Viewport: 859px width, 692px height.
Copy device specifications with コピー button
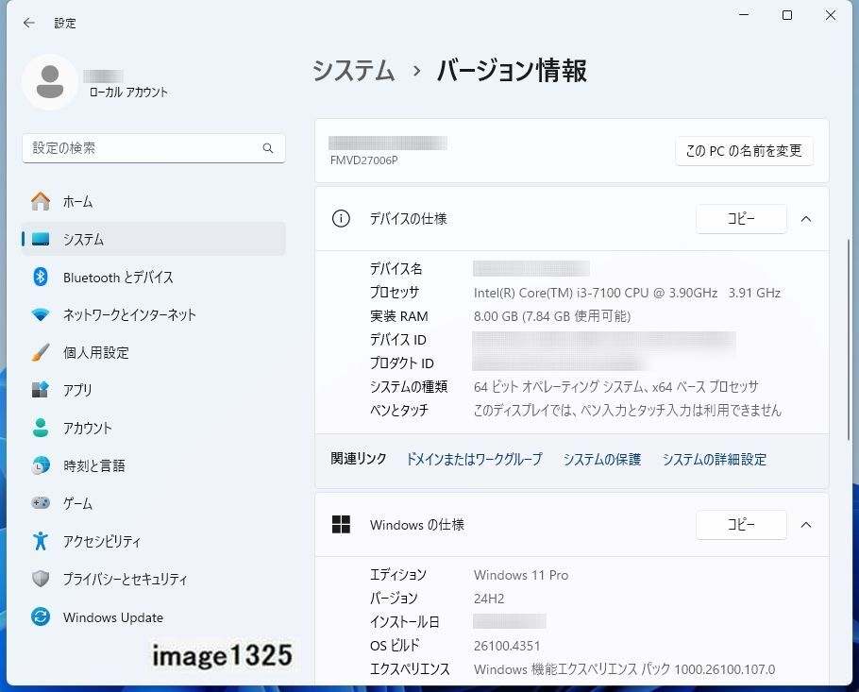[x=741, y=219]
